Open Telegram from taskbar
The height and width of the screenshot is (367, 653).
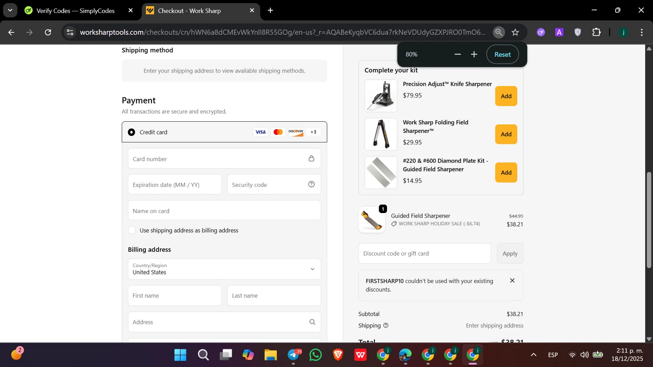pos(294,355)
